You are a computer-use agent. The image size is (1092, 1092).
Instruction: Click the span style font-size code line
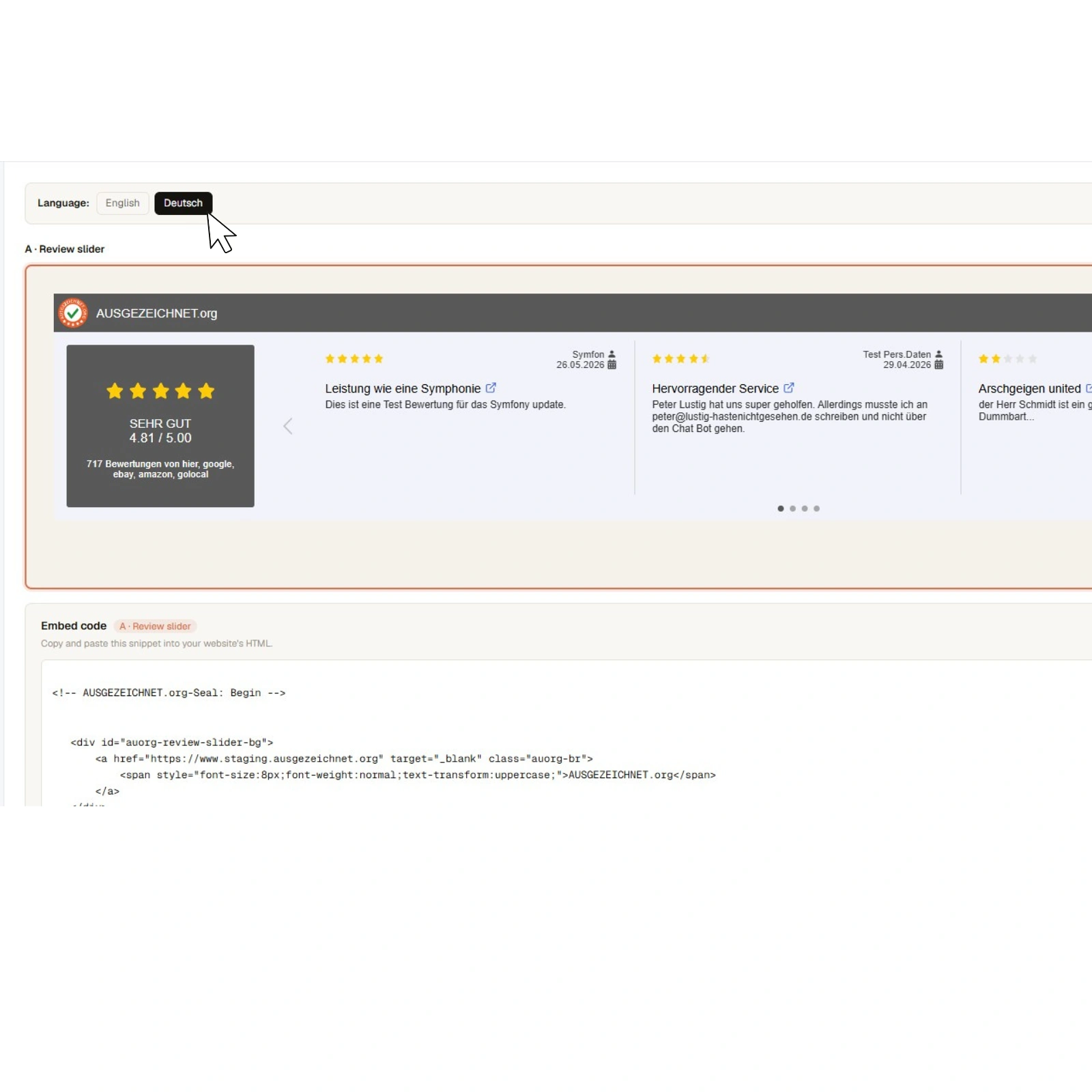(x=418, y=775)
